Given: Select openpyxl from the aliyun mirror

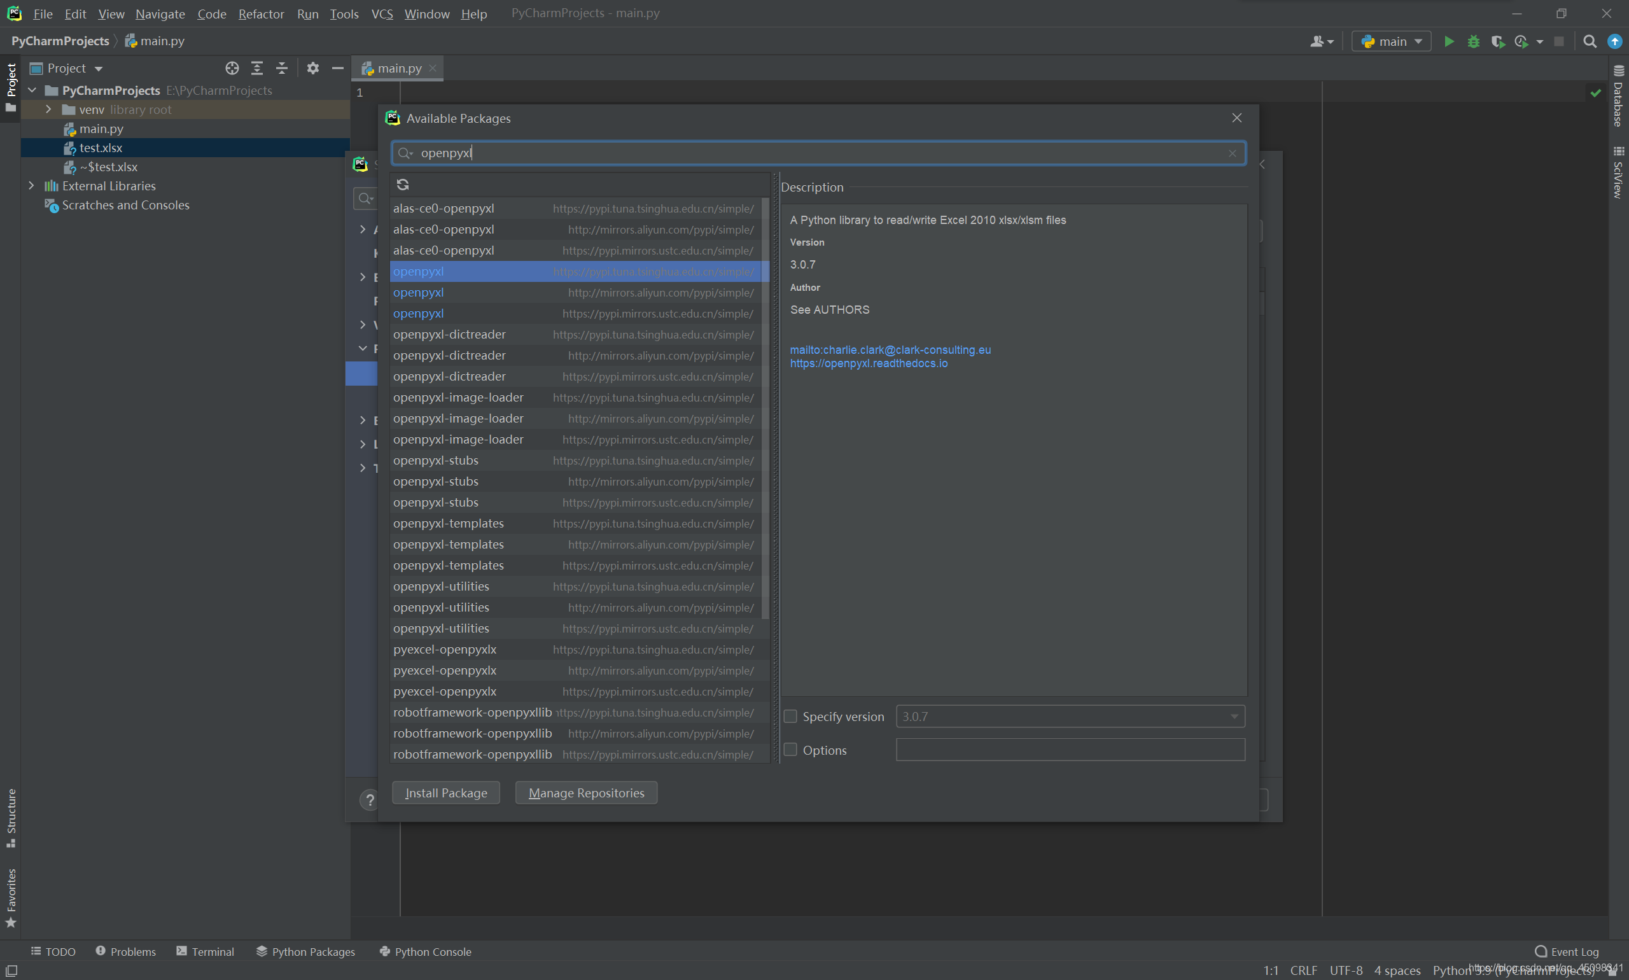Looking at the screenshot, I should [x=576, y=293].
